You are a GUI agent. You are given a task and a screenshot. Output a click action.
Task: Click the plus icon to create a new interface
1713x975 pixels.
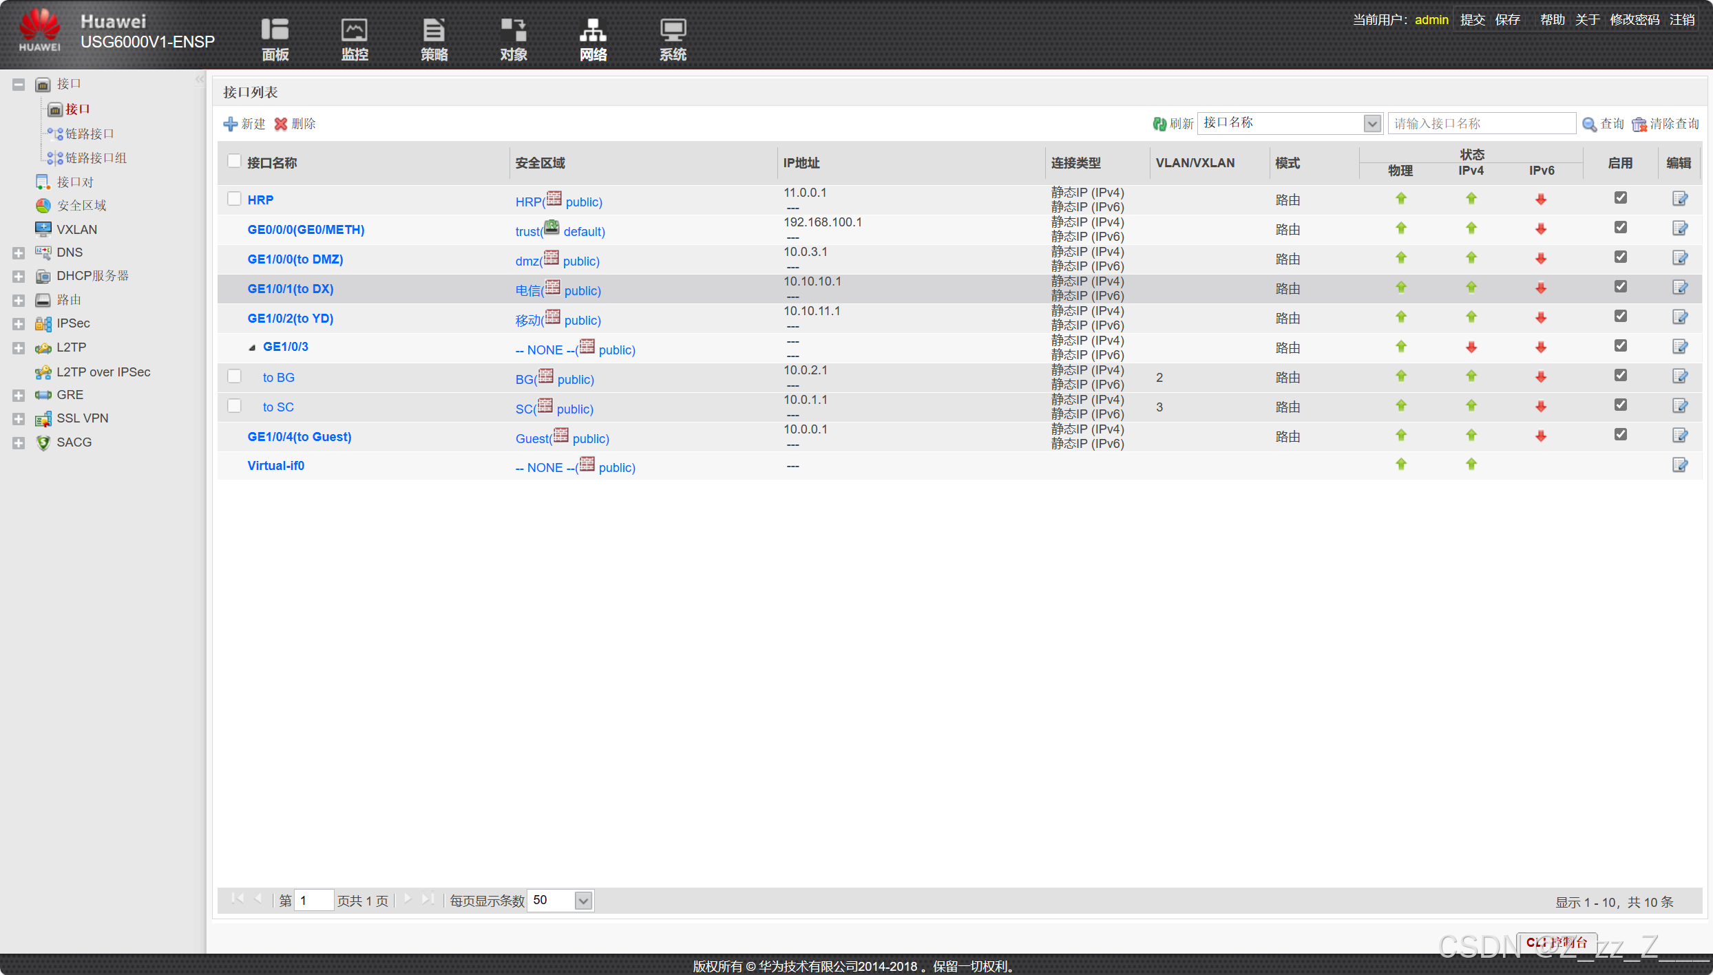(x=231, y=124)
